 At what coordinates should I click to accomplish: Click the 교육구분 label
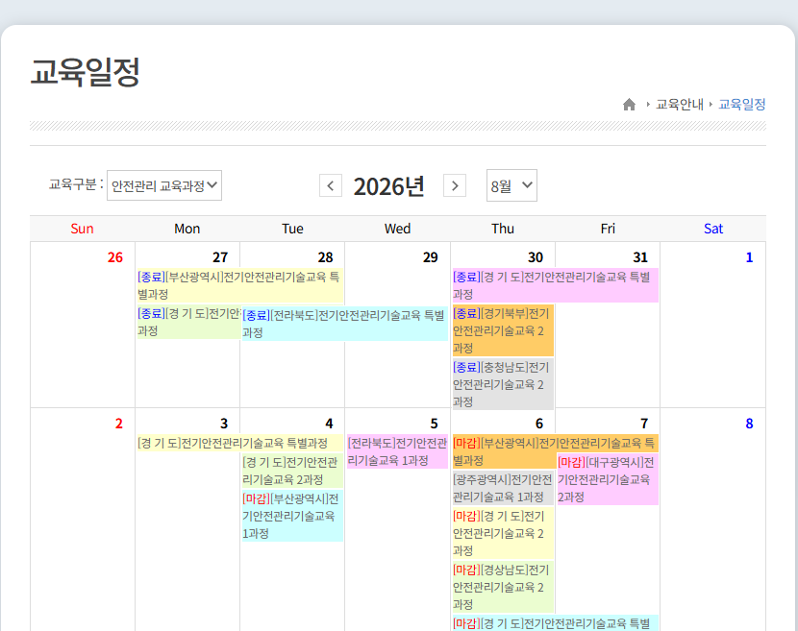click(76, 184)
